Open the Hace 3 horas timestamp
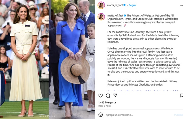 (x=105, y=106)
